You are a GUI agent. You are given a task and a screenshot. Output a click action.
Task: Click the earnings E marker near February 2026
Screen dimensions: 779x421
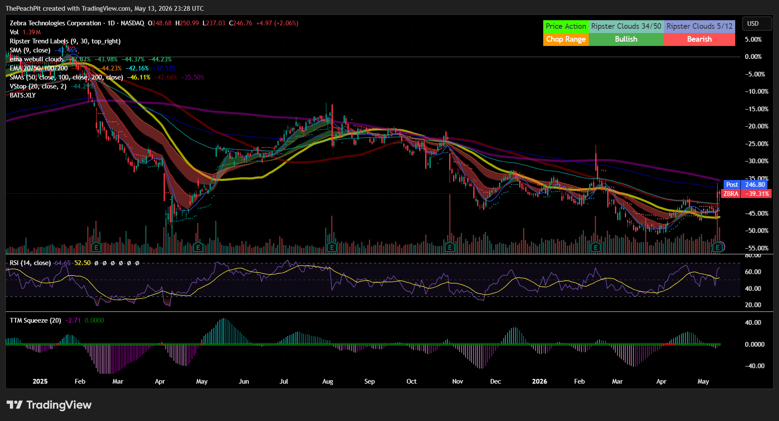[595, 247]
